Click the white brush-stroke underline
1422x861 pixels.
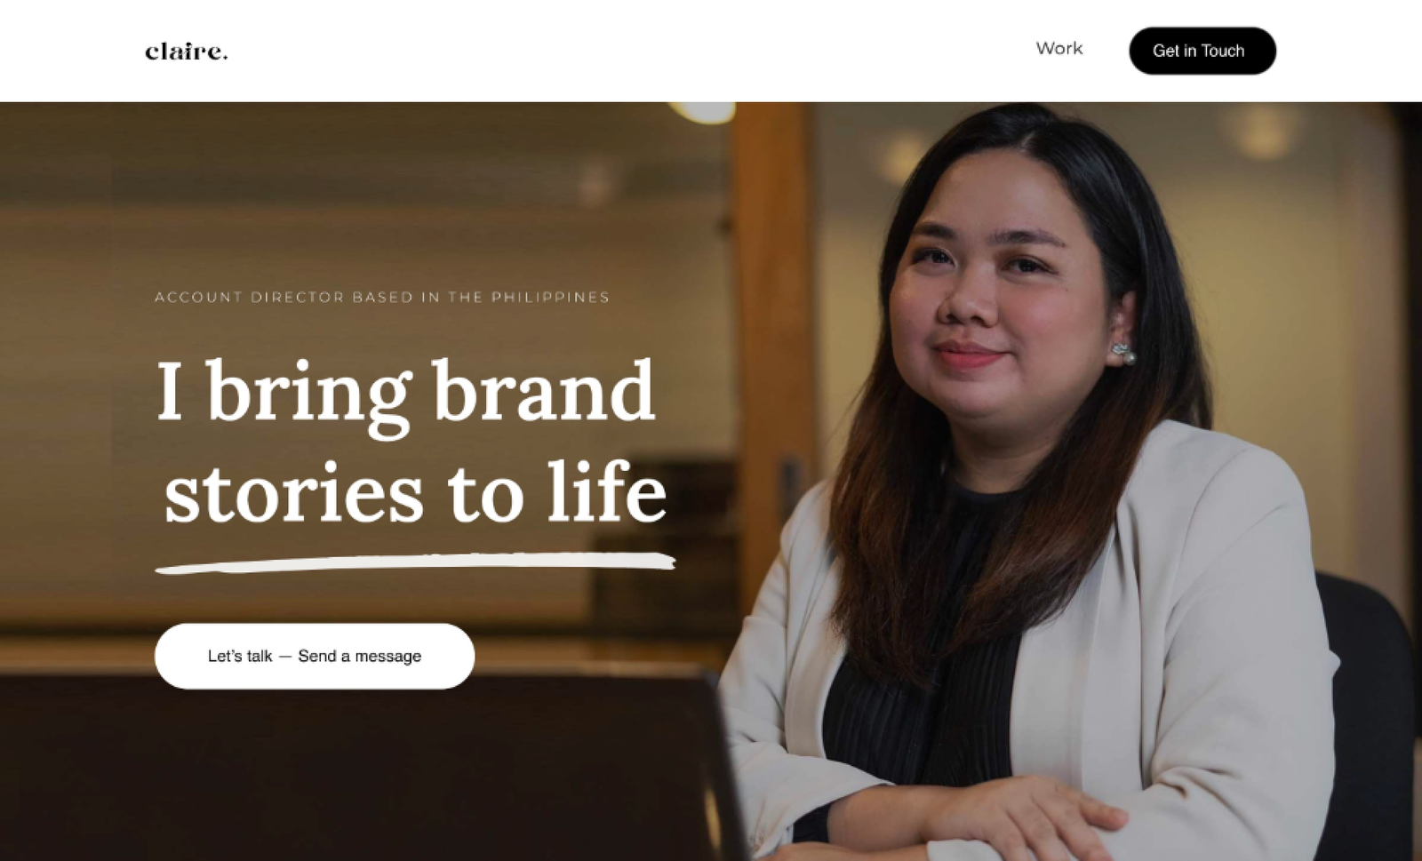click(415, 562)
